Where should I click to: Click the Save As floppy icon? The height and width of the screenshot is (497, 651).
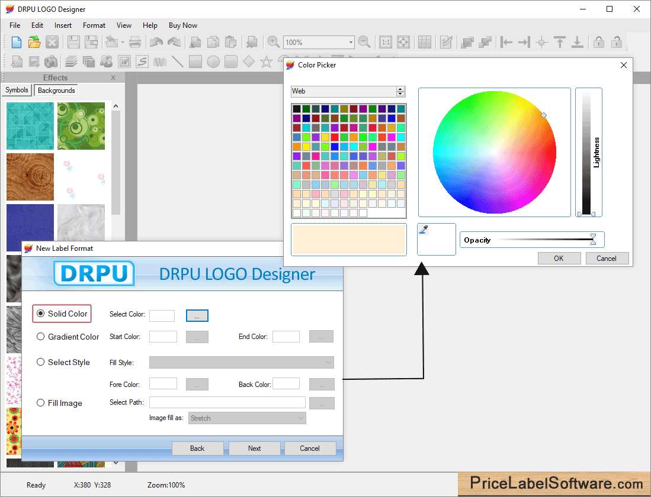(x=91, y=43)
